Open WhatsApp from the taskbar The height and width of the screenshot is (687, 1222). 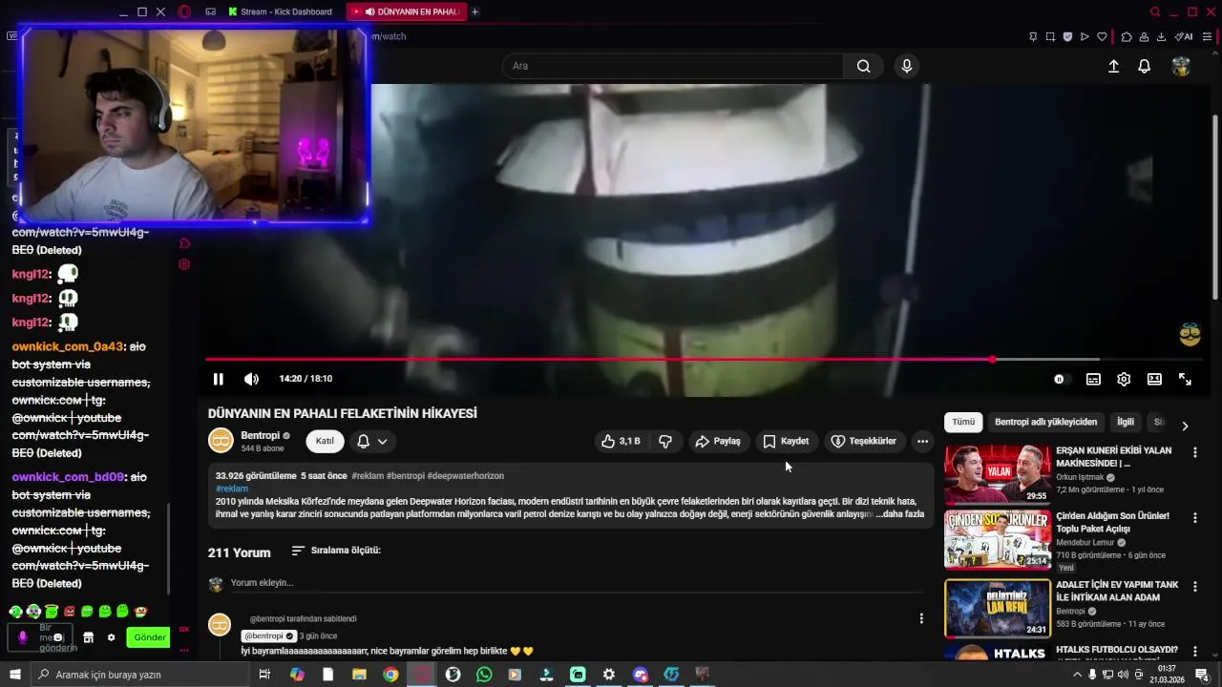coord(484,675)
